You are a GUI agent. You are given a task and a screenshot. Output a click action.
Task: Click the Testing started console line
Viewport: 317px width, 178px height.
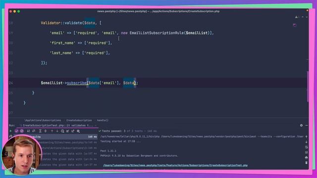click(120, 141)
